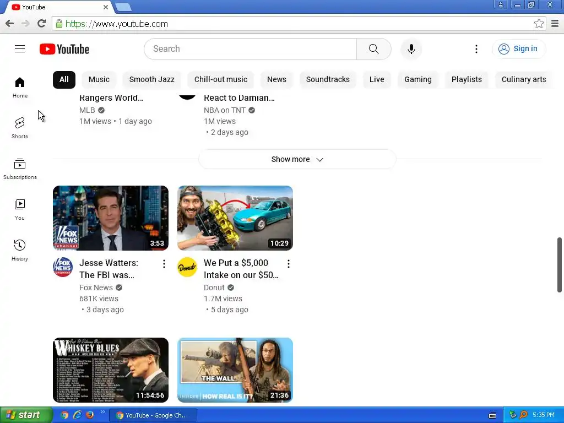564x423 pixels.
Task: Bookmark page with star icon
Action: click(x=539, y=24)
